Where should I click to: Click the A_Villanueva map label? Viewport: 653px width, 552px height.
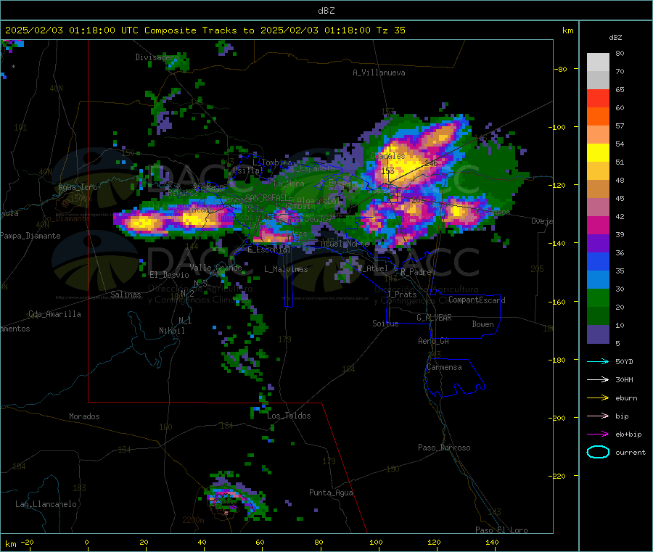tap(379, 73)
